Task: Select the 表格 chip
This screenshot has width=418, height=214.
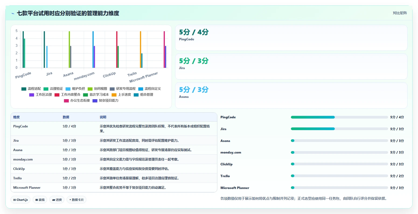Action: [40, 200]
